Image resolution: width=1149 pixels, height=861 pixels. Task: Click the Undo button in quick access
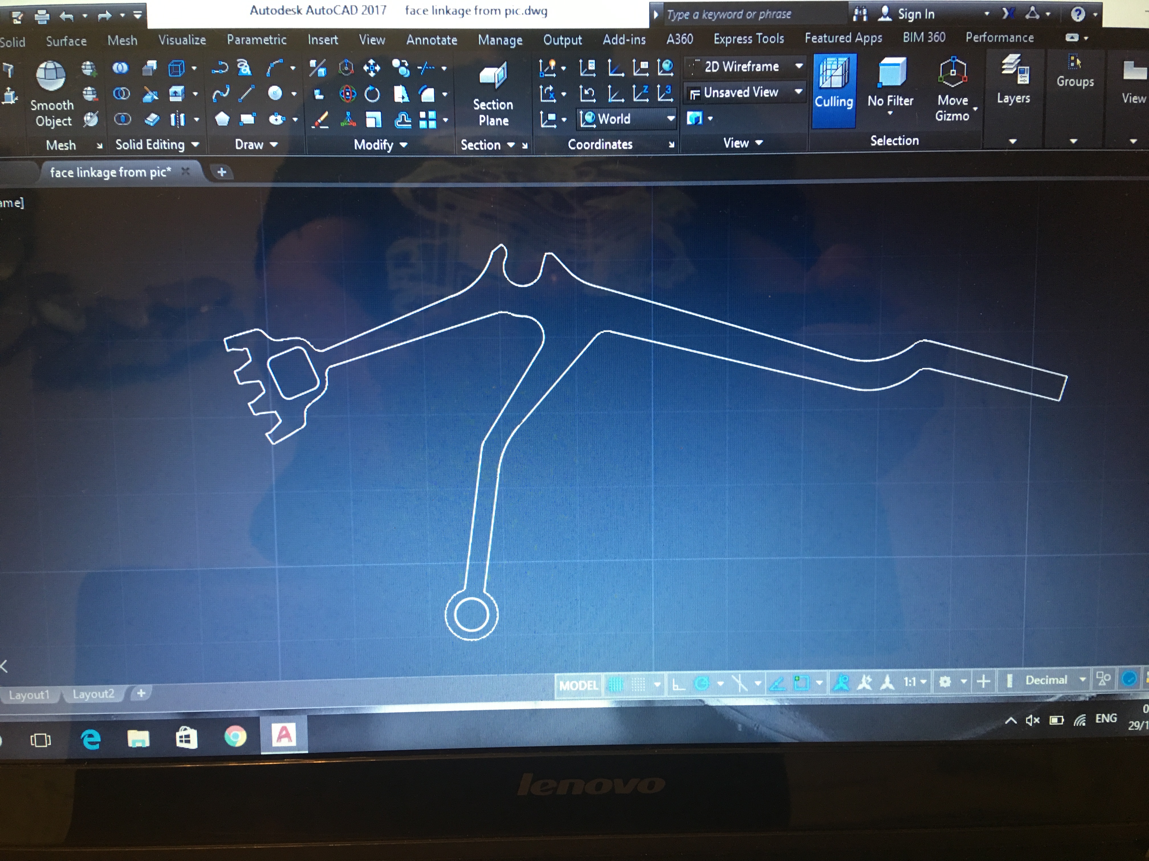tap(66, 16)
